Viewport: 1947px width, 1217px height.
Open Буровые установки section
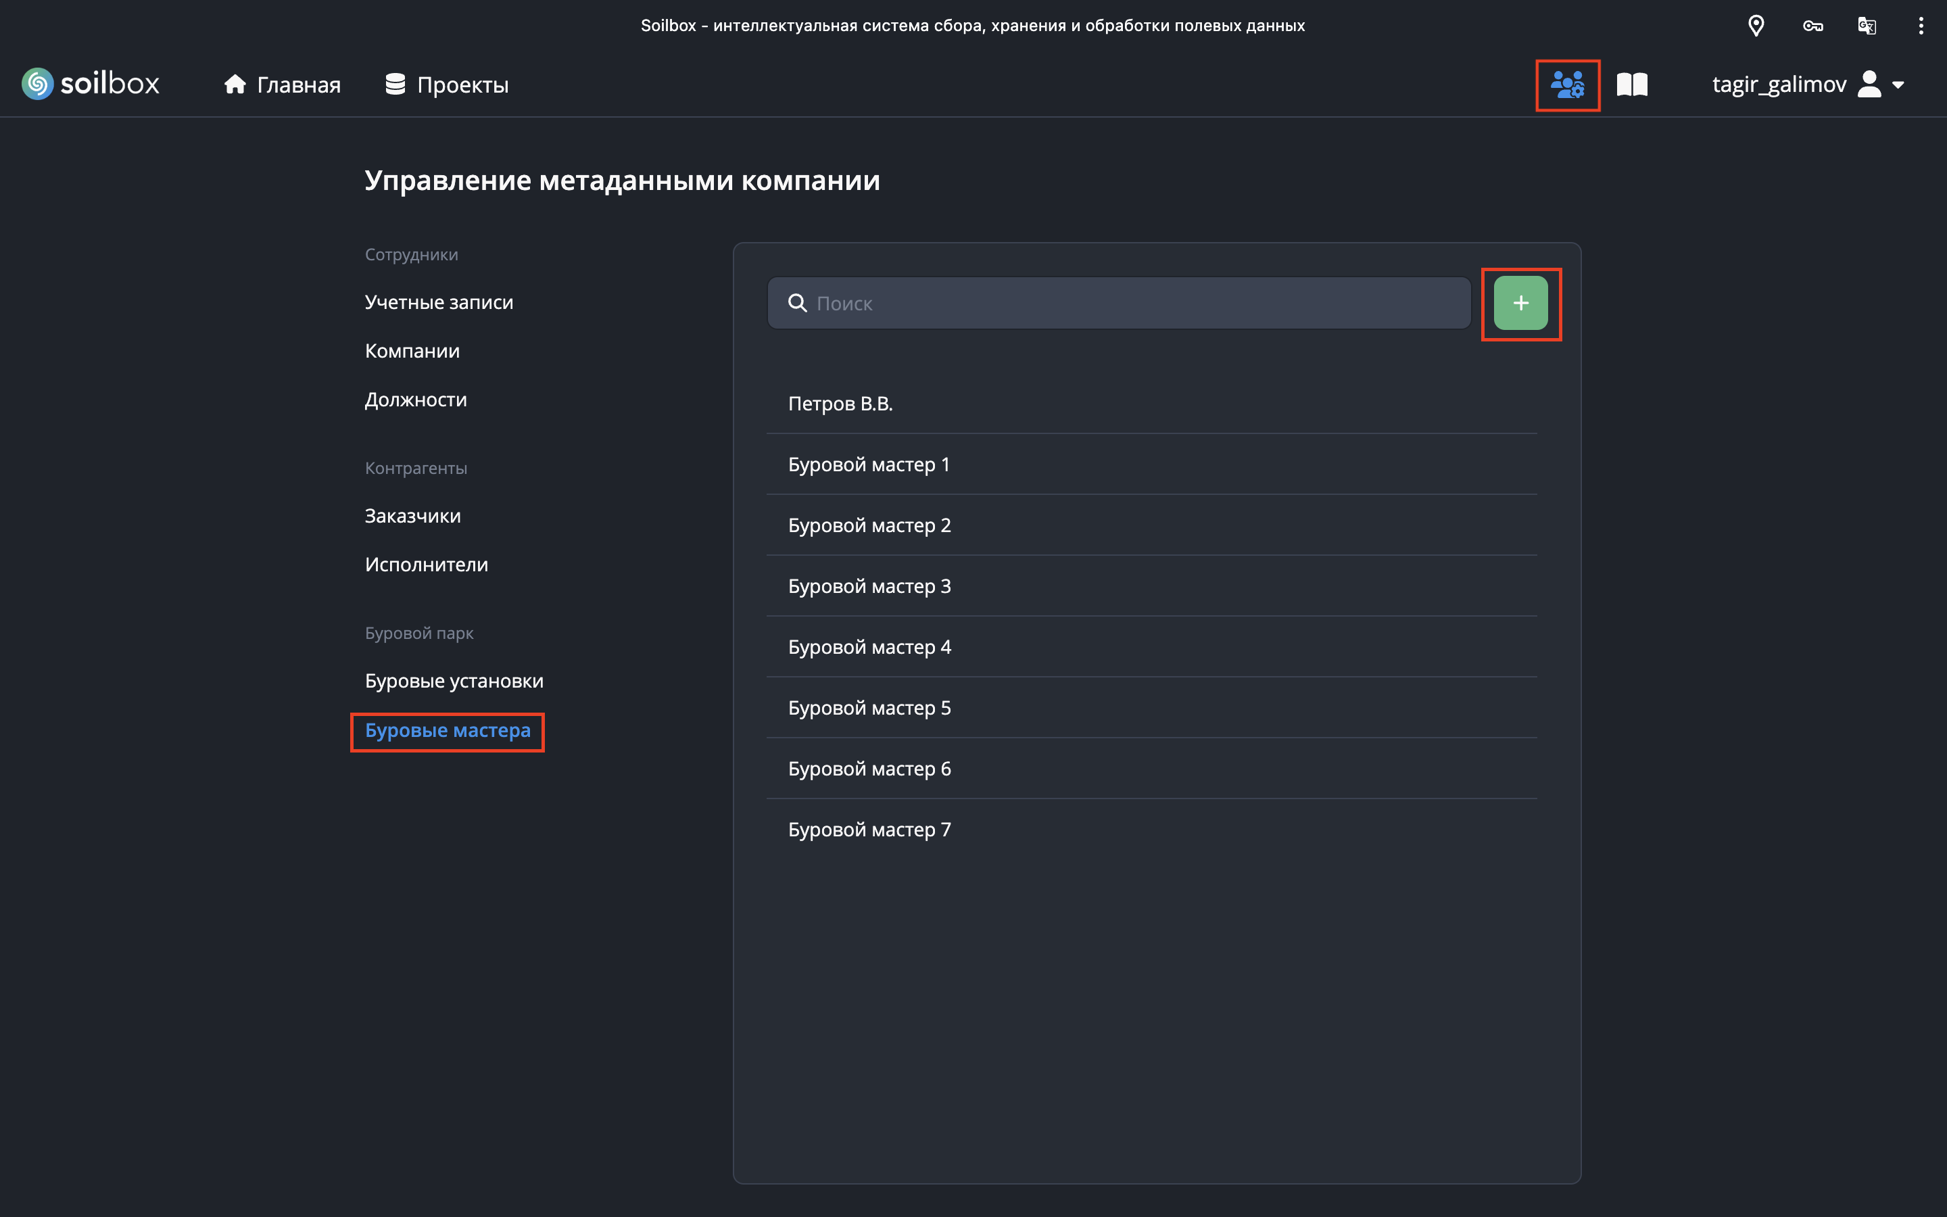(x=454, y=681)
